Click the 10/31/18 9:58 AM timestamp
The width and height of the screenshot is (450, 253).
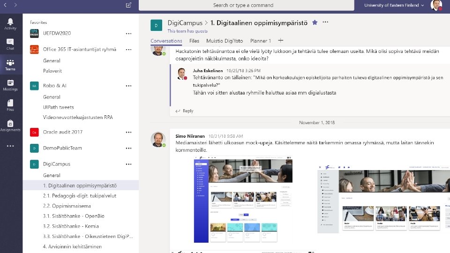click(225, 136)
